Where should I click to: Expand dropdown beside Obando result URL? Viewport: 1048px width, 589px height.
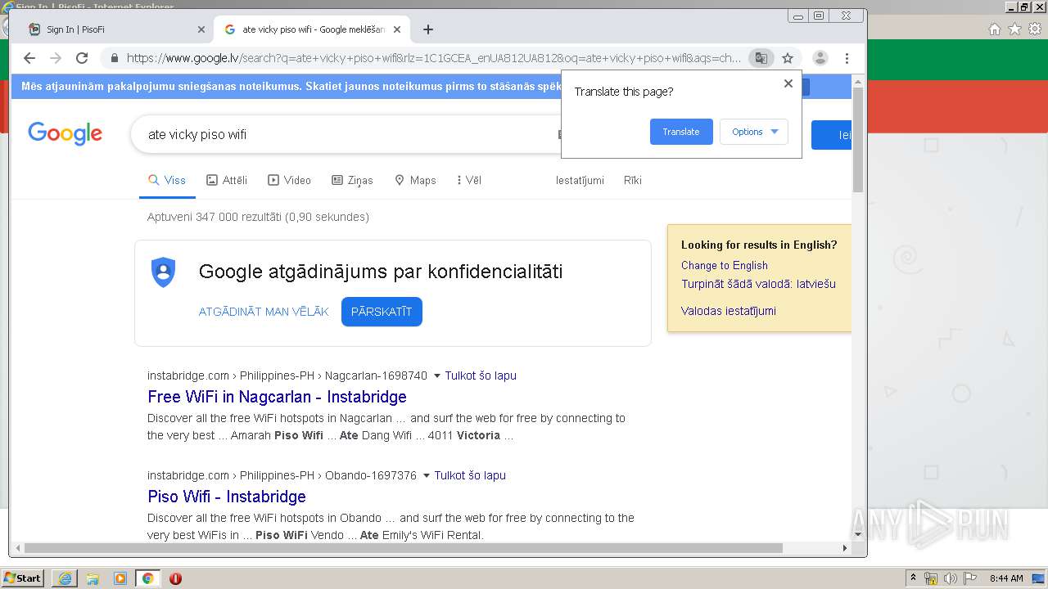tap(427, 476)
